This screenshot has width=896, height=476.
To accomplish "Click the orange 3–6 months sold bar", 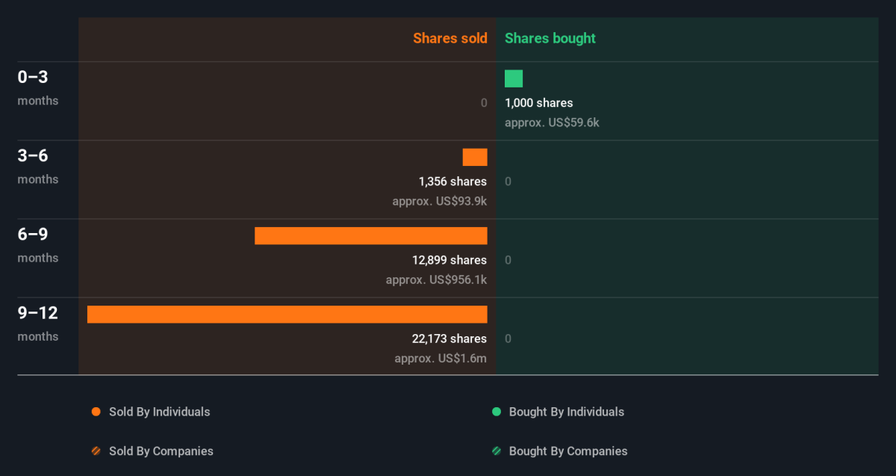I will pos(475,157).
